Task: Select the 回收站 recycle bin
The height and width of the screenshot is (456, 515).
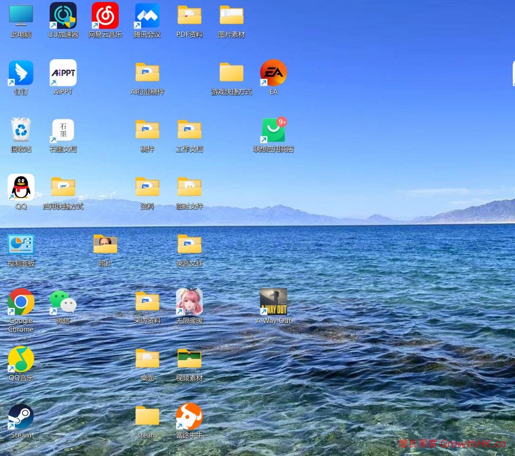Action: [21, 130]
